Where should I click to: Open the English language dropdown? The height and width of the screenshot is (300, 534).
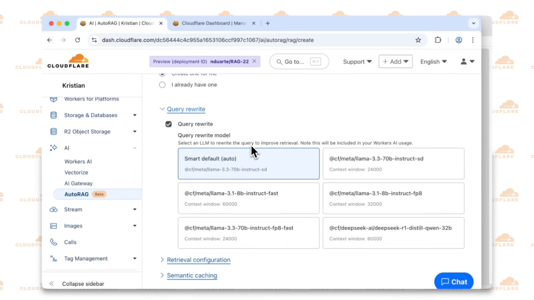[433, 62]
